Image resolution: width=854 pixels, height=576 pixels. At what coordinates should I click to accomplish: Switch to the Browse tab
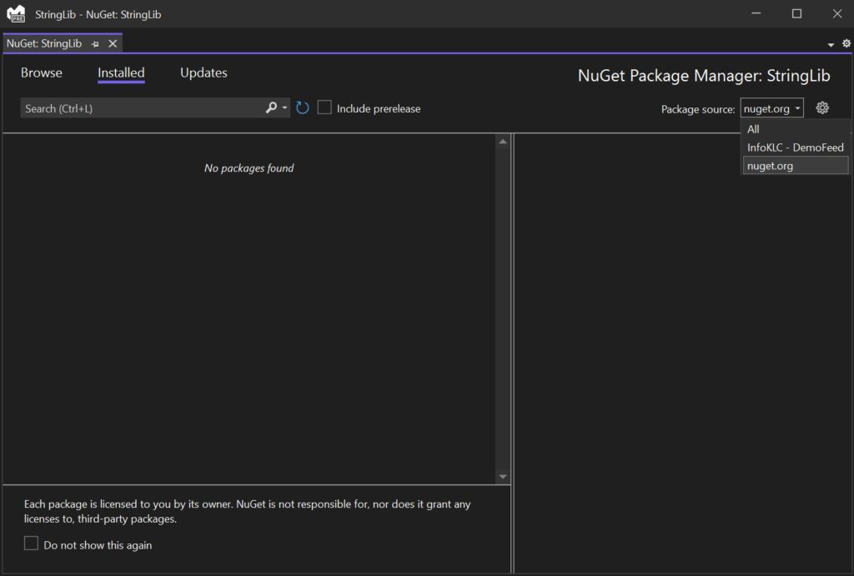pyautogui.click(x=42, y=73)
